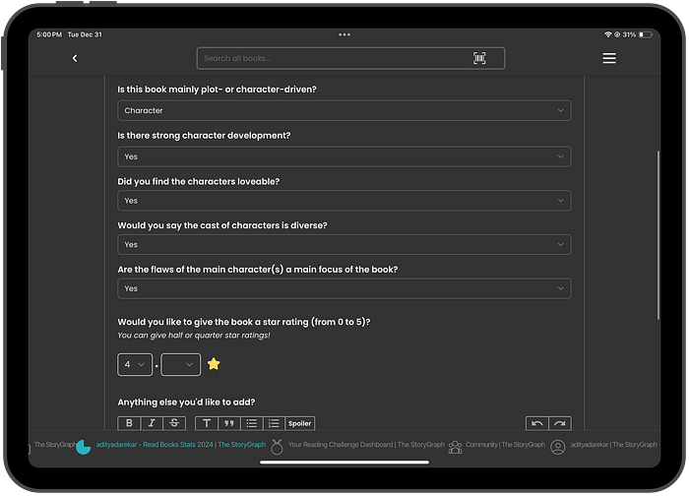The image size is (689, 496).
Task: Open the adityadarekar profile tab
Action: tap(614, 445)
